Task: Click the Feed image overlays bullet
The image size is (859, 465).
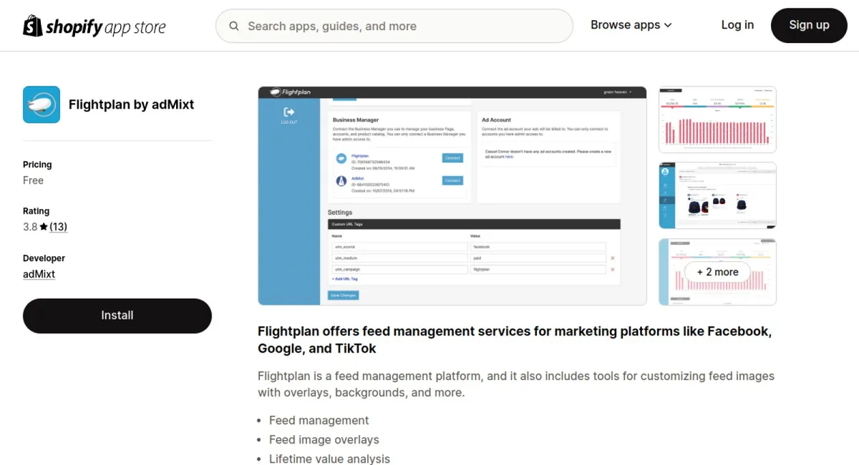Action: [x=324, y=440]
